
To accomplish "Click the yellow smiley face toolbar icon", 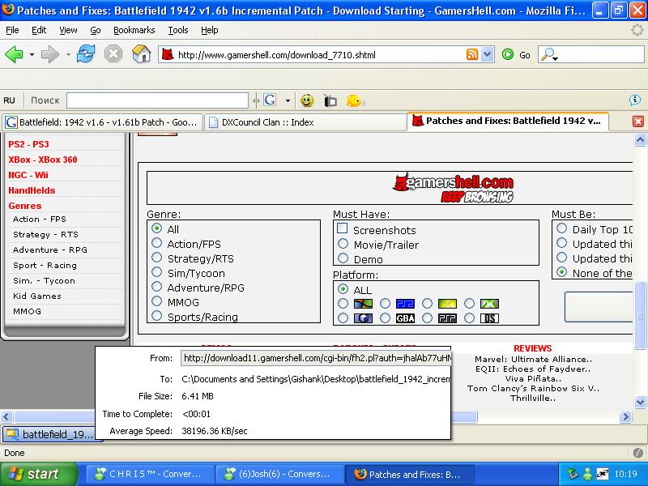I will pyautogui.click(x=307, y=100).
